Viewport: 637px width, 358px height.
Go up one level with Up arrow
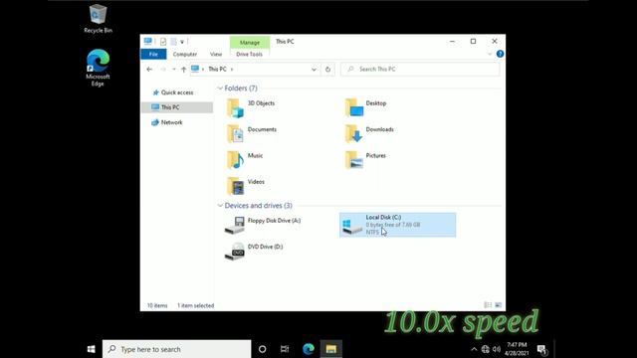pos(183,70)
